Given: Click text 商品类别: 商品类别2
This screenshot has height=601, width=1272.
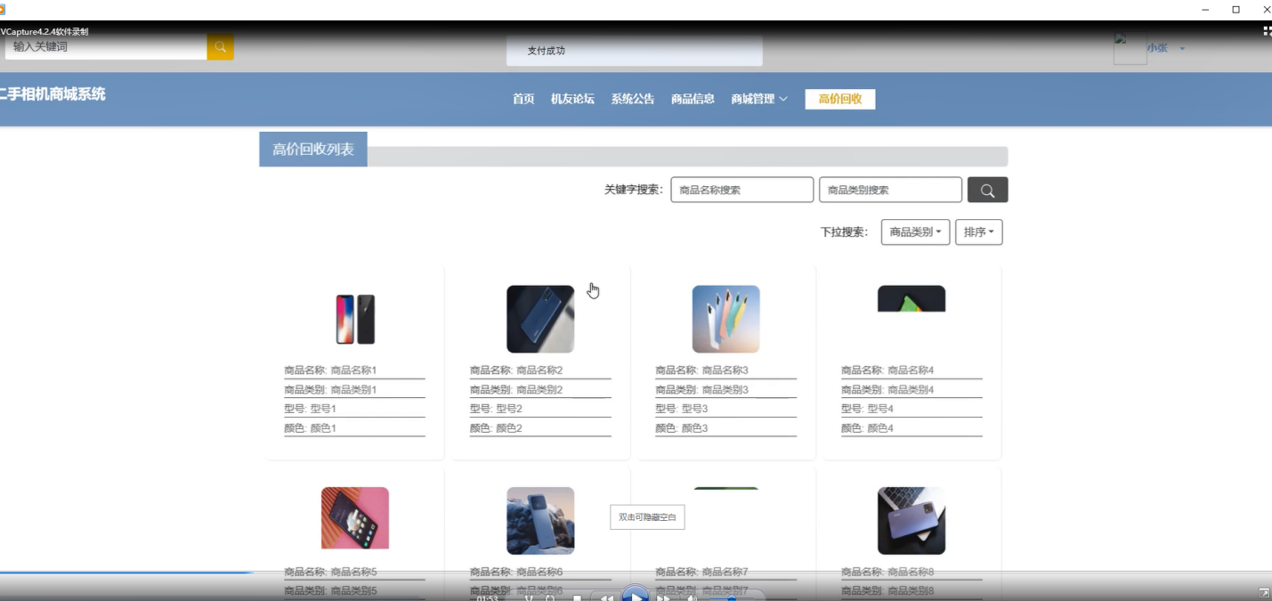Looking at the screenshot, I should point(516,390).
